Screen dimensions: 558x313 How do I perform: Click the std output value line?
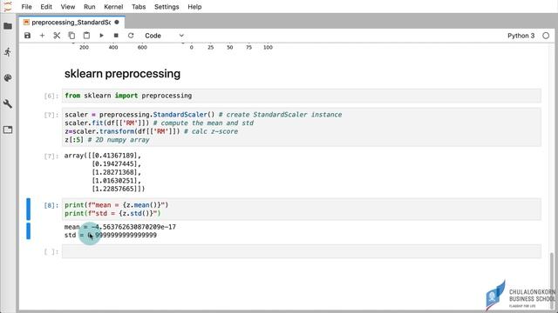click(111, 236)
